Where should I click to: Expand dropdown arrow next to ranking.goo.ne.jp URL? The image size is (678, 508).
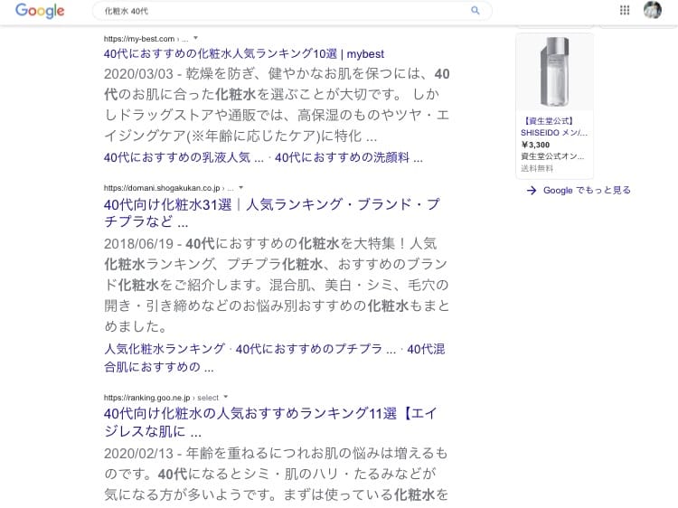(226, 397)
